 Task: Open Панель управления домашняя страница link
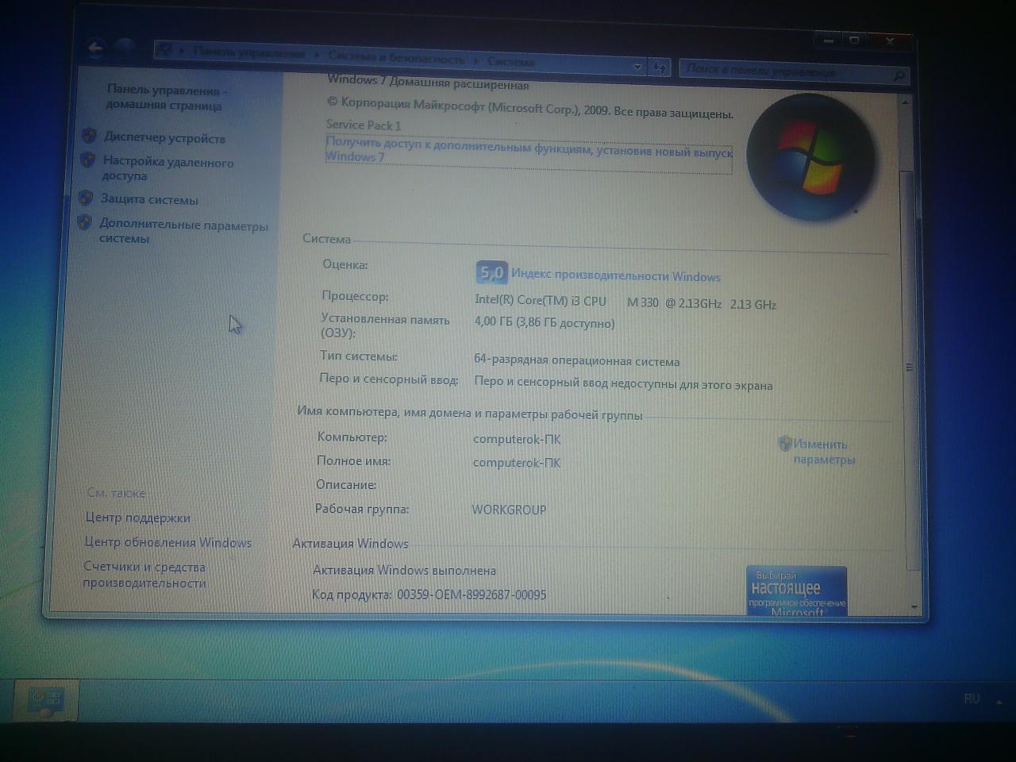[x=165, y=98]
